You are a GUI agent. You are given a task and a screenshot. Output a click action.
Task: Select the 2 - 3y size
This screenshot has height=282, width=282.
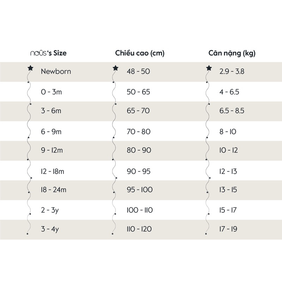tap(49, 210)
